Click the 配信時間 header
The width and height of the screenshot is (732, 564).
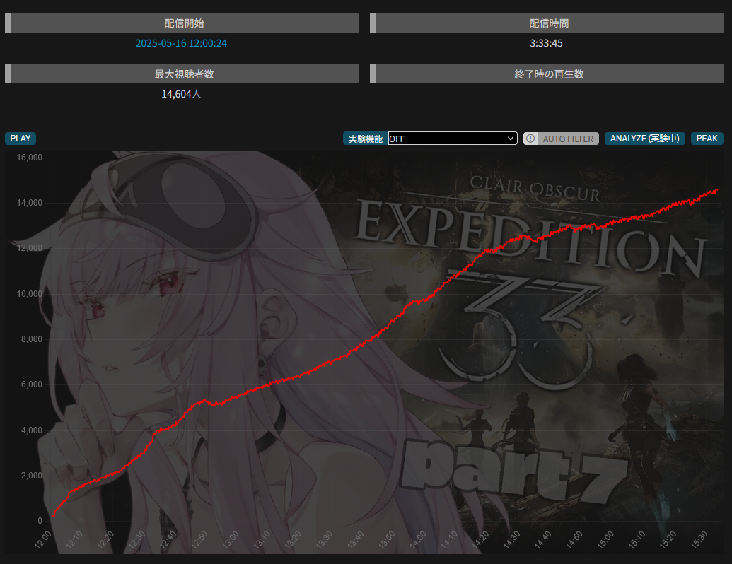click(x=547, y=23)
